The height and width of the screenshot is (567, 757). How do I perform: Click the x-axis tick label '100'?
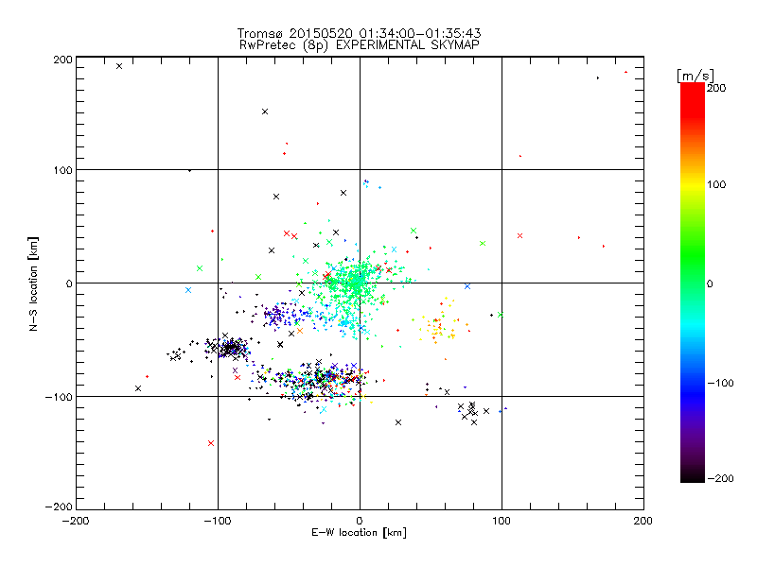coord(502,521)
